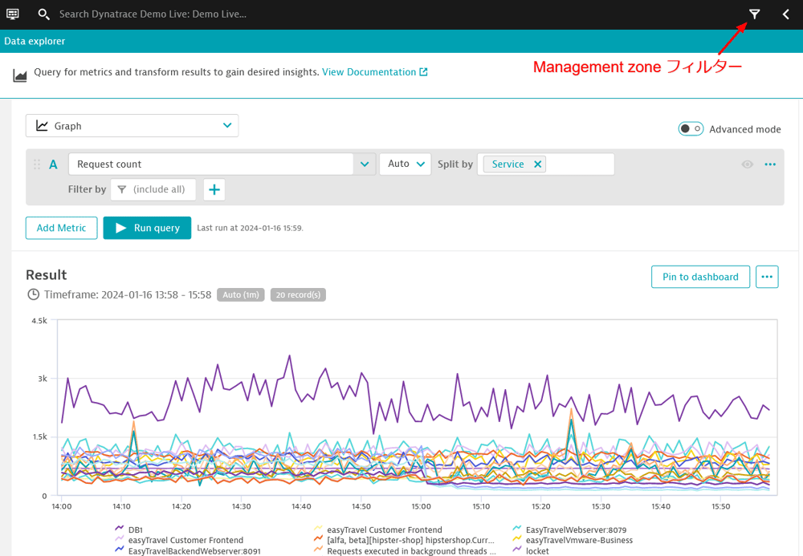Click the 14:30 x-axis time label

(241, 506)
